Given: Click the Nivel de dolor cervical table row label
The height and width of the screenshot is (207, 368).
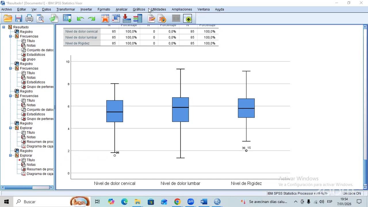Looking at the screenshot, I should [82, 32].
